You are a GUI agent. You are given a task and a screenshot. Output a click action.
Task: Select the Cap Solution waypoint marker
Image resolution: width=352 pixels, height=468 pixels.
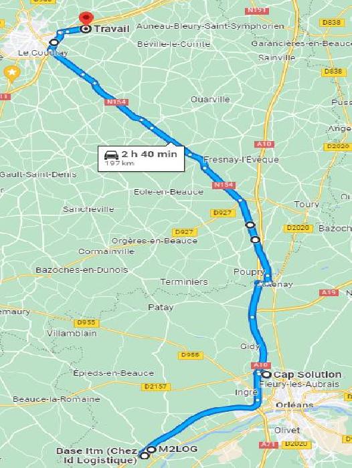pos(266,374)
